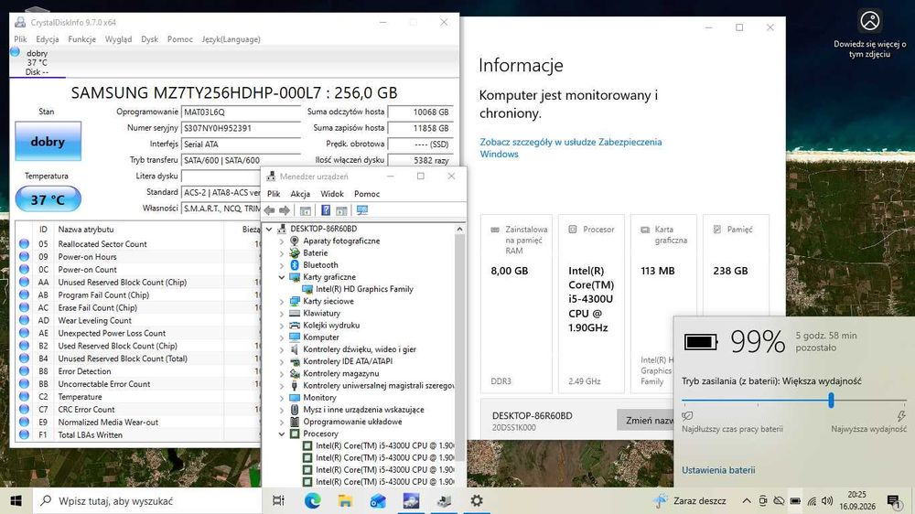Show hidden tray icons chevron

[x=747, y=501]
